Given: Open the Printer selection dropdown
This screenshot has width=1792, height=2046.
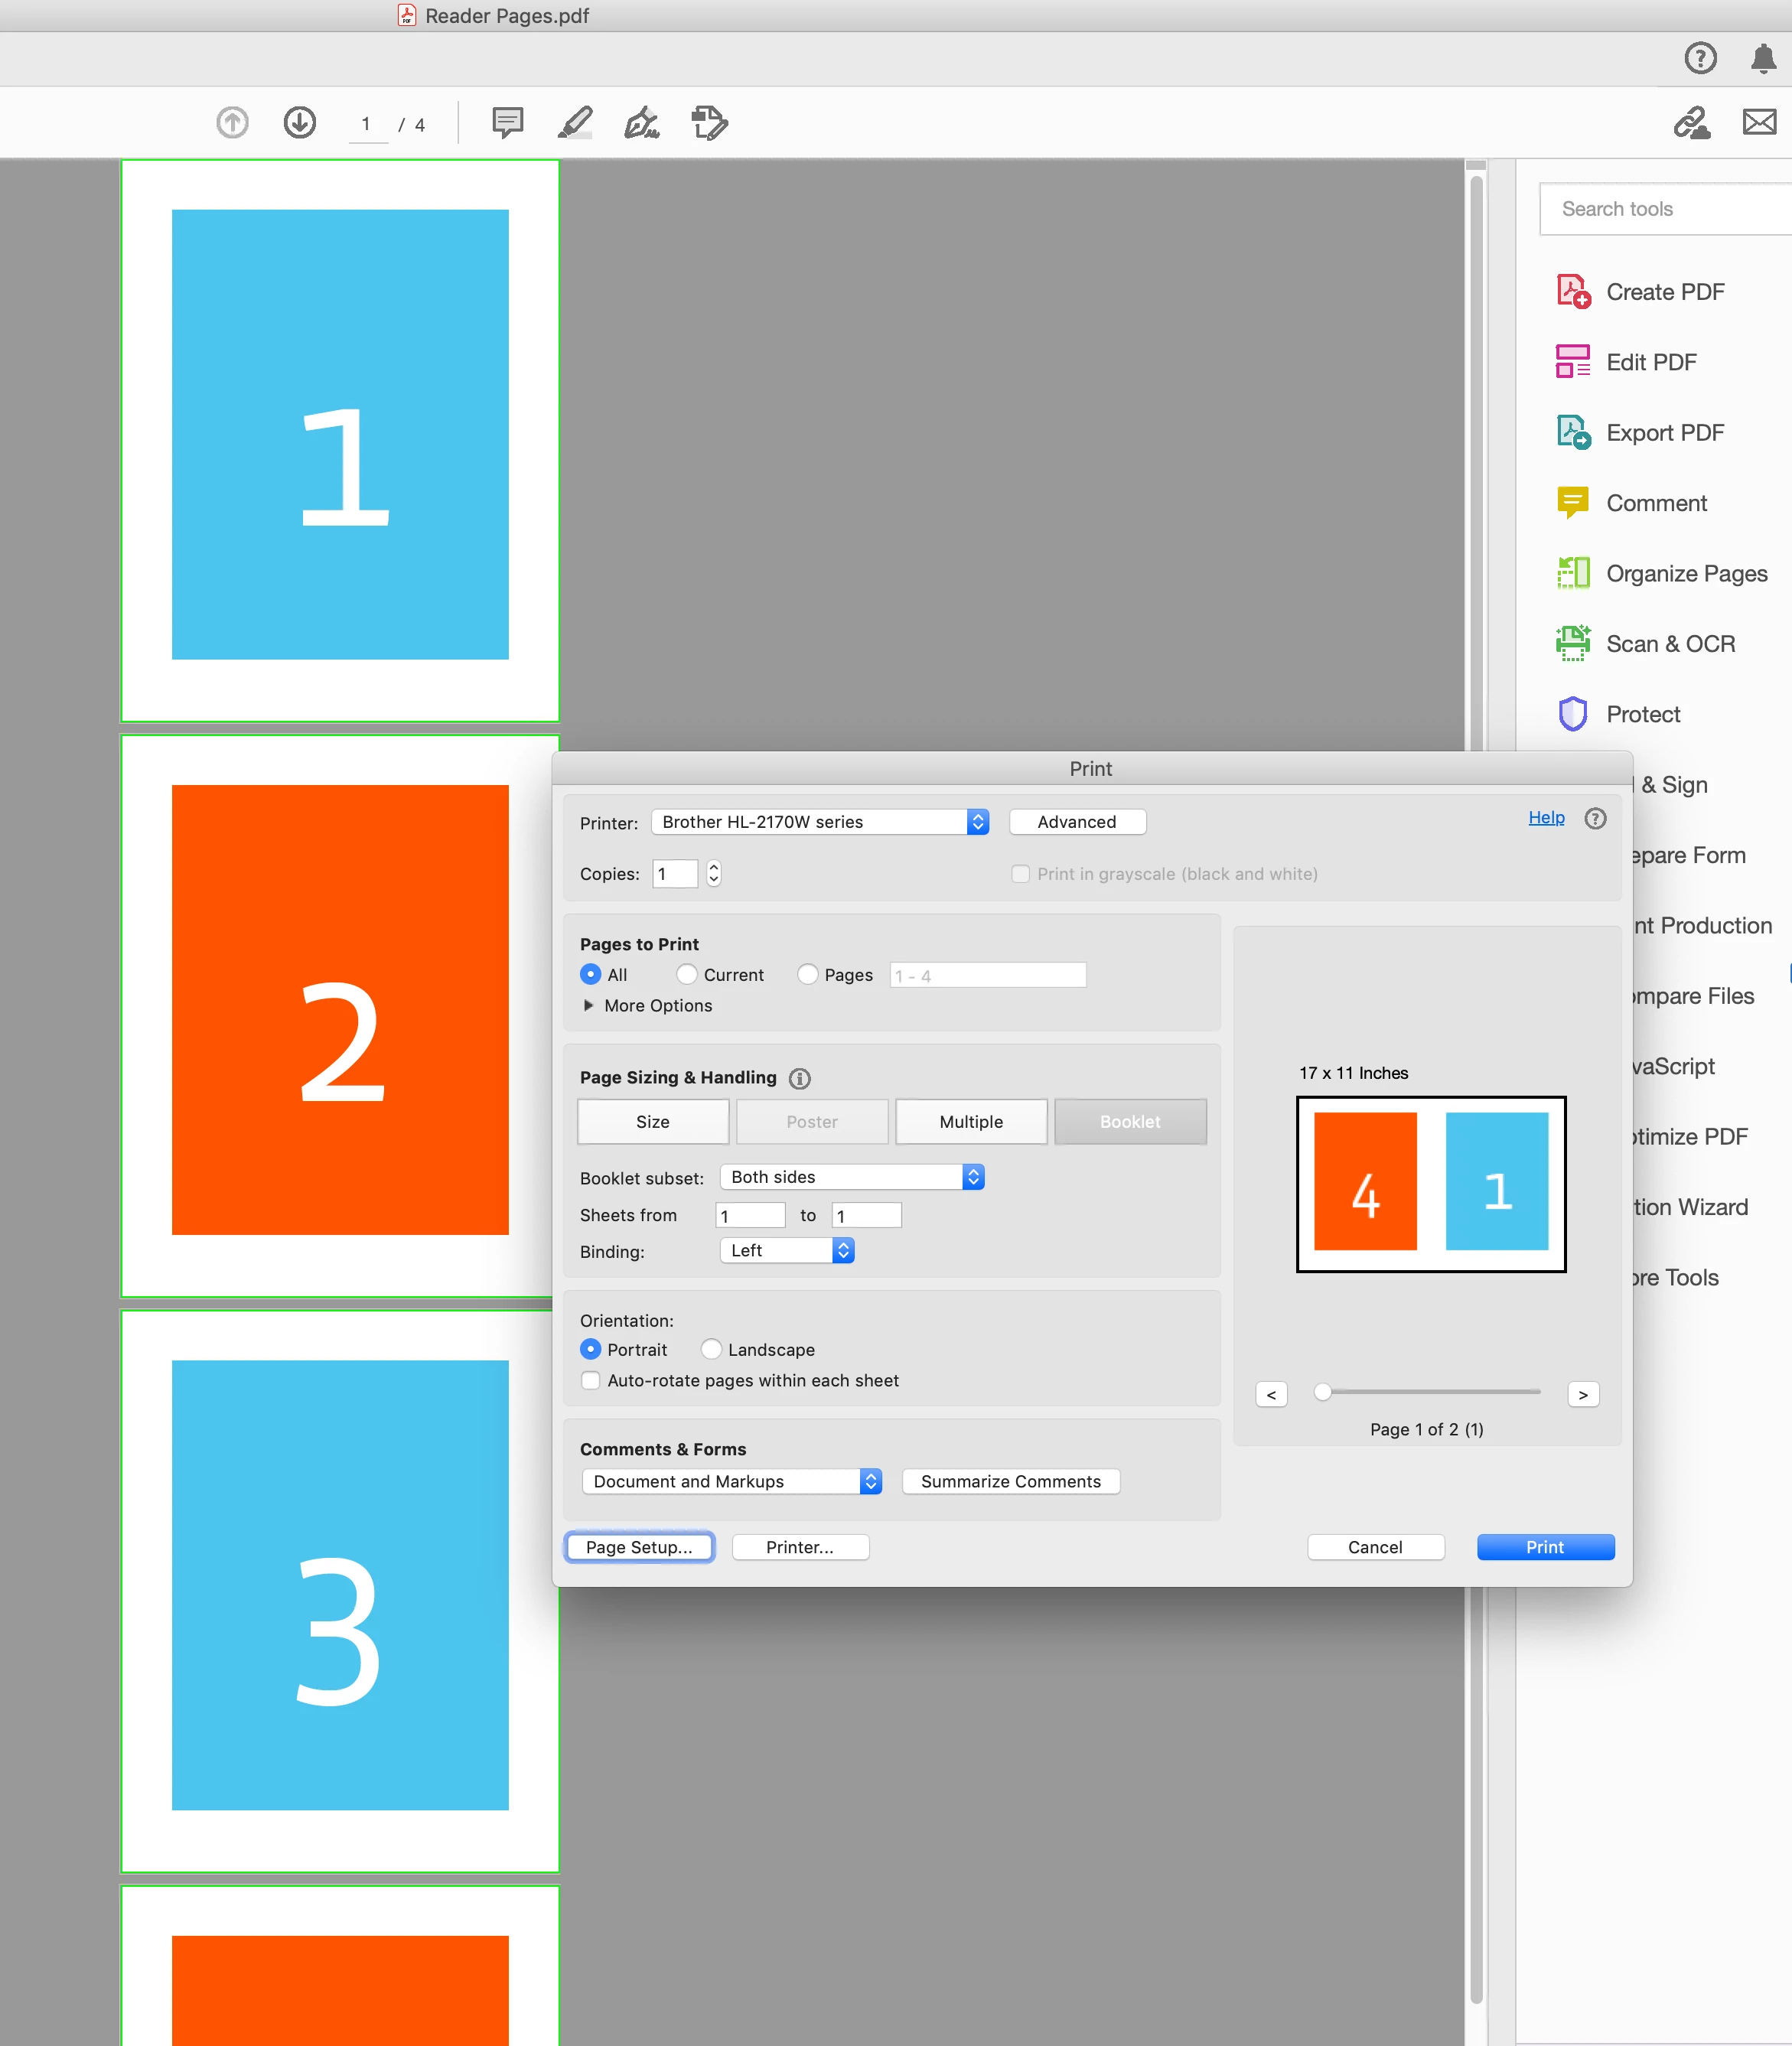Looking at the screenshot, I should pyautogui.click(x=819, y=822).
